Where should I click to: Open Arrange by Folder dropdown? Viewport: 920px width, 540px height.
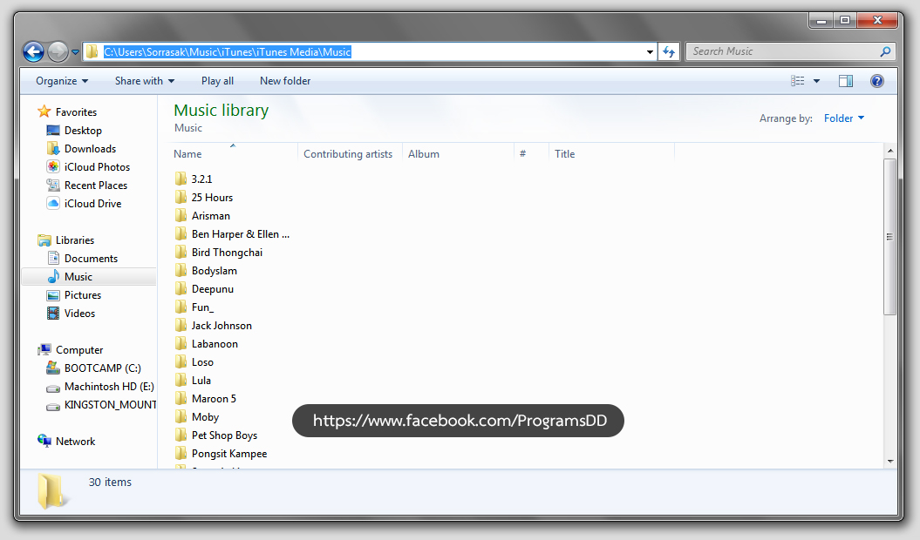[x=844, y=118]
